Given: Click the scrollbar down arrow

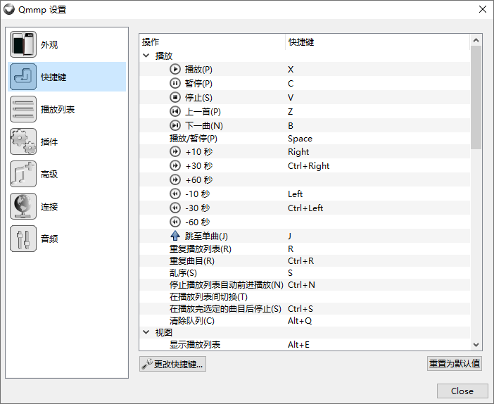Looking at the screenshot, I should pos(476,345).
